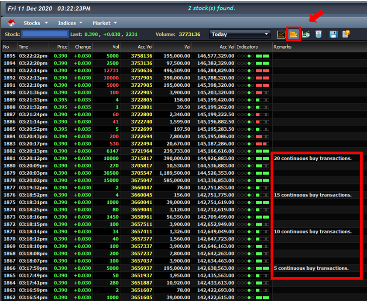Open the help report document icon

coord(345,34)
